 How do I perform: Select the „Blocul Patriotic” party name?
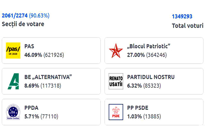click(149, 46)
